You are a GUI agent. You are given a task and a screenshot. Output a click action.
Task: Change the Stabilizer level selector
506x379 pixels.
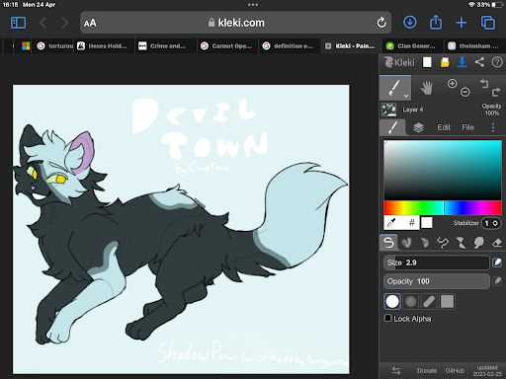[491, 223]
